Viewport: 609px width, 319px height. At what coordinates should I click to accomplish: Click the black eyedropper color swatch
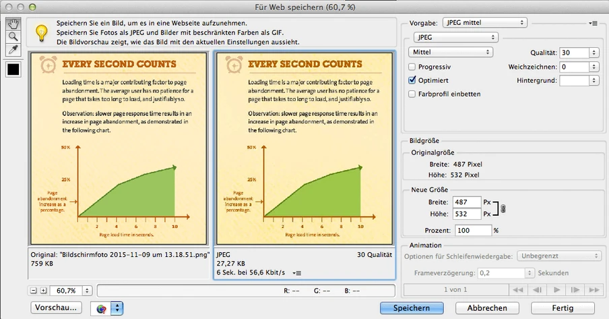[13, 68]
